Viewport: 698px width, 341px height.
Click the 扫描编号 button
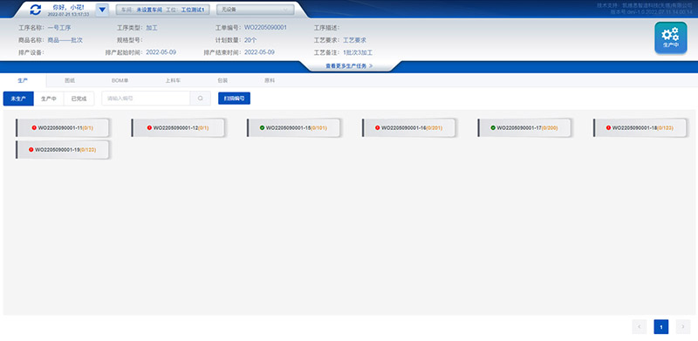[x=234, y=99]
